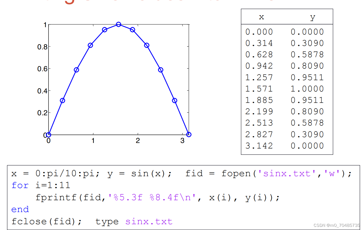Select the rightmost circle marker near x=3.142
The image size is (364, 230).
(189, 135)
